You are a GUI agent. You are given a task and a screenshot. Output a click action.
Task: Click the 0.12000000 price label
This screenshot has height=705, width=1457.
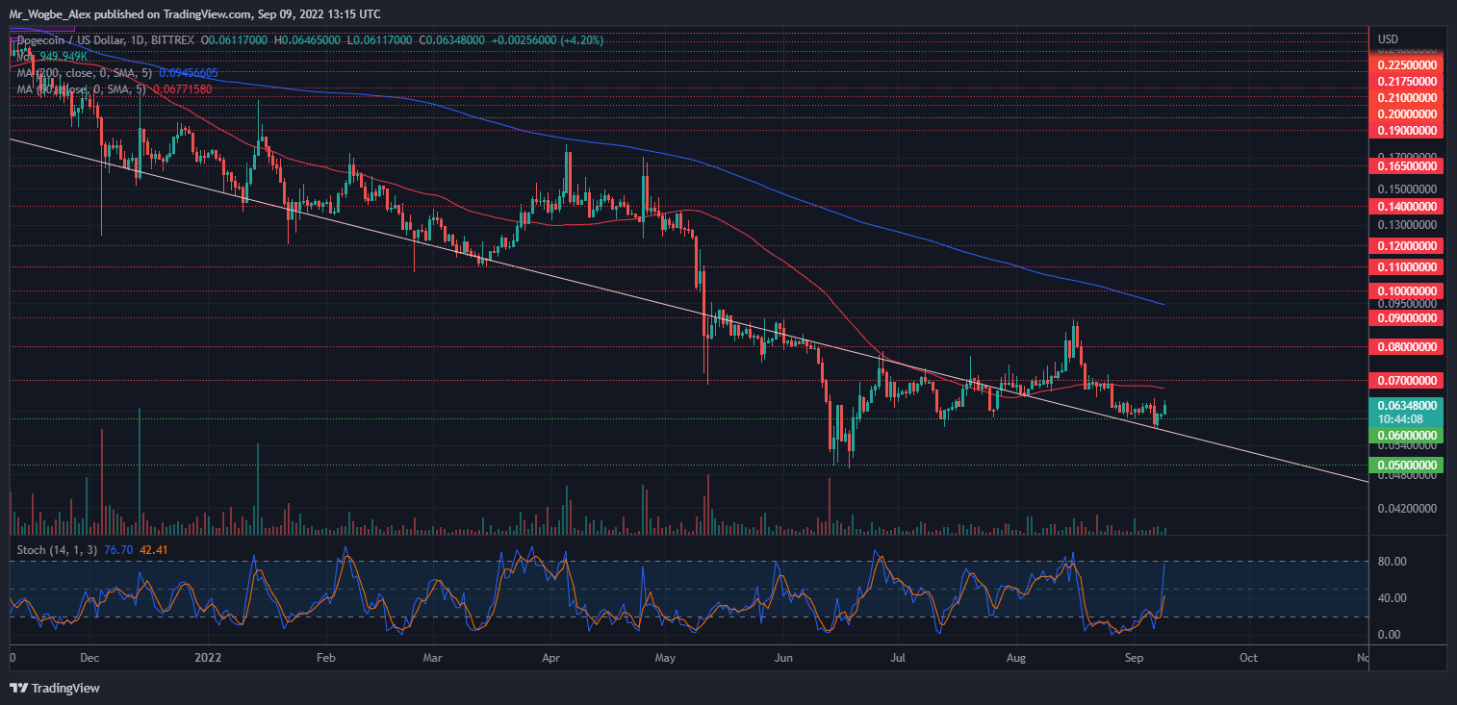[x=1408, y=246]
